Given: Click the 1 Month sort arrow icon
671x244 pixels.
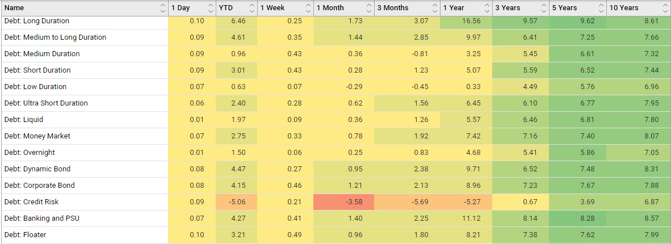Looking at the screenshot, I should click(x=369, y=8).
